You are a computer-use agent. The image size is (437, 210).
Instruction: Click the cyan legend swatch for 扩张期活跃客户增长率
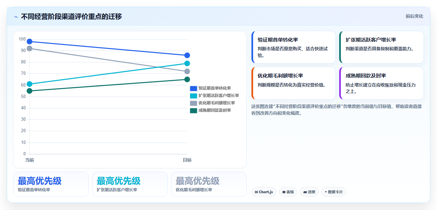point(194,96)
